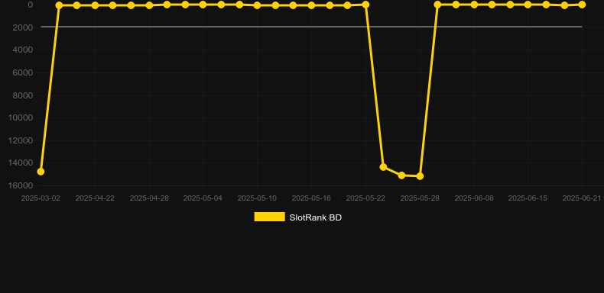Click the 2025-06-08 x-axis date label
Viewport: 604px width, 293px height.
pyautogui.click(x=474, y=198)
